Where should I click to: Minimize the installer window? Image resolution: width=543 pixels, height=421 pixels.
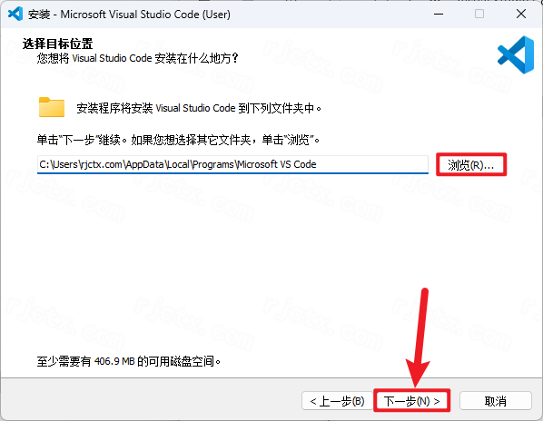439,15
